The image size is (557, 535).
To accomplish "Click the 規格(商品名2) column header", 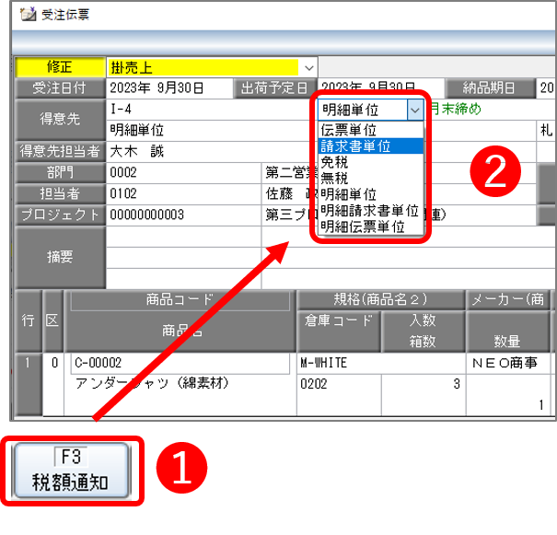I will pos(381,300).
